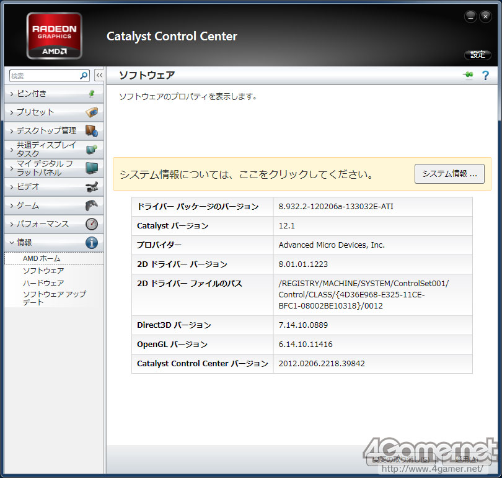Close the Catalyst Control Center window
This screenshot has width=502, height=478.
pos(485,16)
